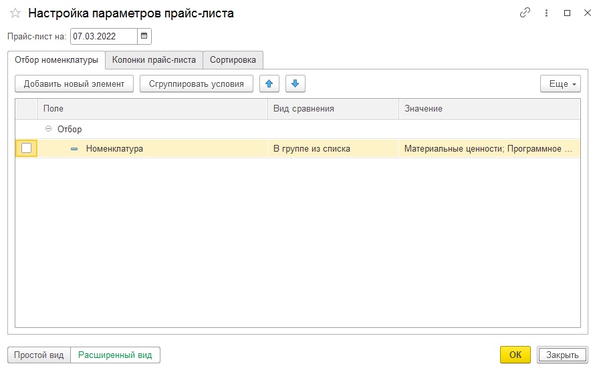Select 'Материальные ценности; Программное' value cell
The width and height of the screenshot is (601, 372).
[x=489, y=148]
